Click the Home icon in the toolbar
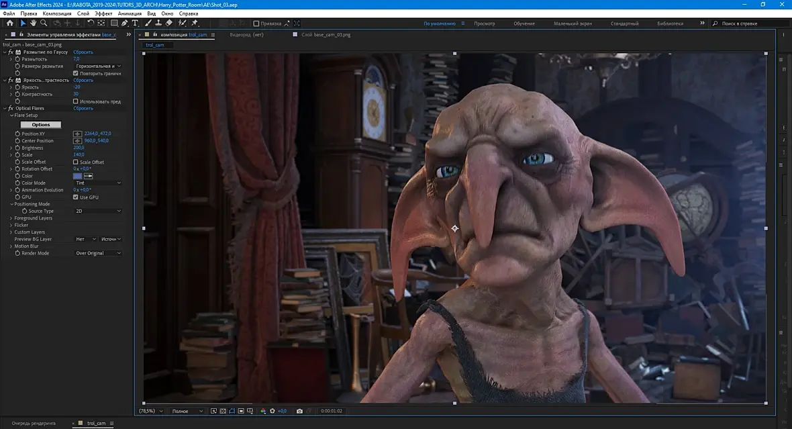Screen dimensions: 792x429 pyautogui.click(x=9, y=23)
